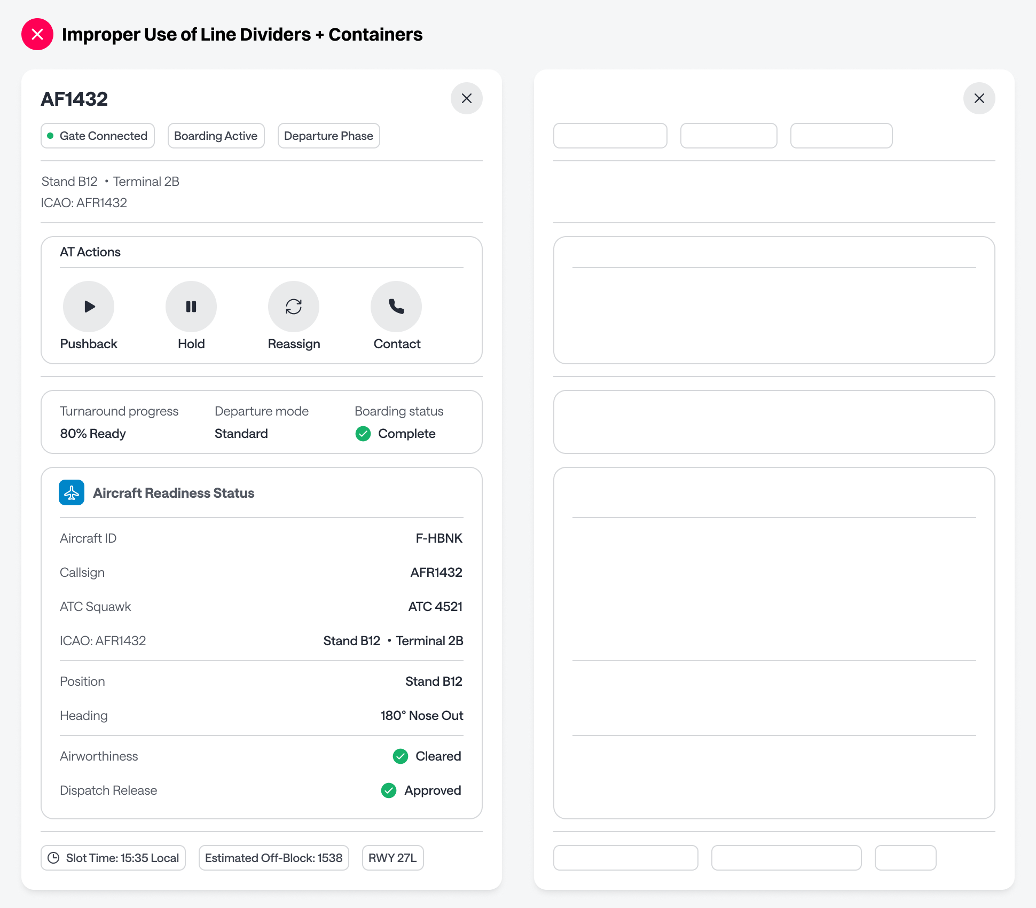The width and height of the screenshot is (1036, 908).
Task: Select the Boarding Active tag
Action: click(x=216, y=136)
